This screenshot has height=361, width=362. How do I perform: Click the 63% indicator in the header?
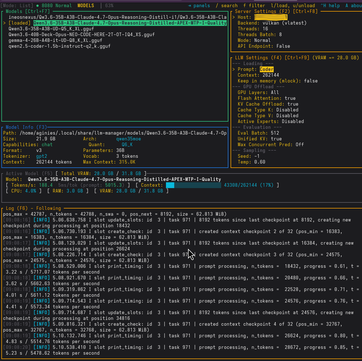point(109,6)
